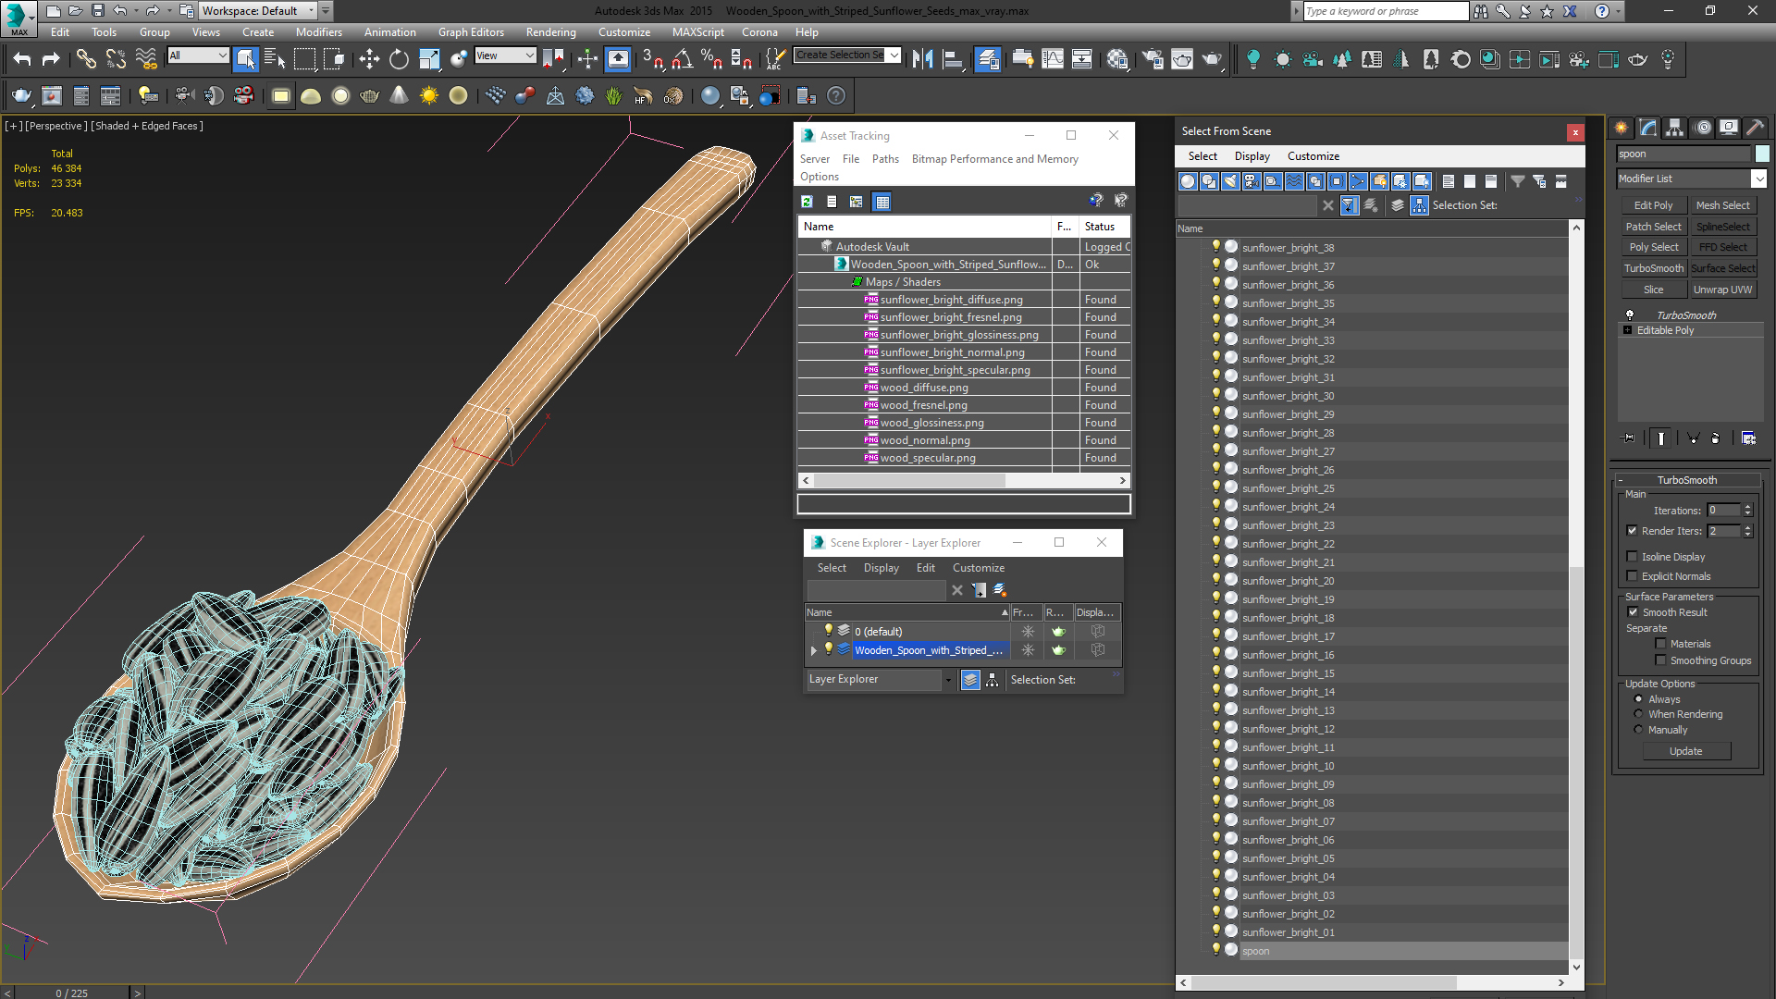Enable Isoline Display checkbox
This screenshot has width=1776, height=999.
pos(1633,557)
